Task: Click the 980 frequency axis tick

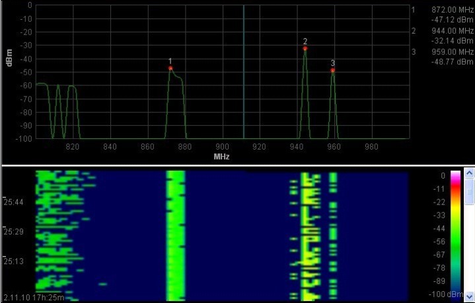Action: tap(371, 147)
